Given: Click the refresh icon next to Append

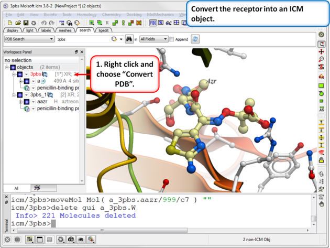Looking at the screenshot, I should (x=195, y=39).
